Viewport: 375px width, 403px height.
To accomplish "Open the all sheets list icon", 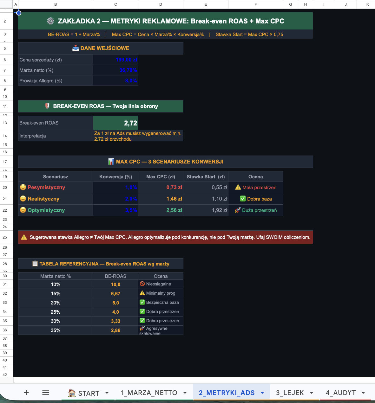I will [46, 393].
